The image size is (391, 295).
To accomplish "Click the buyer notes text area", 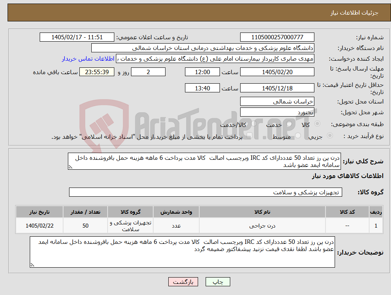I will coord(182,252).
